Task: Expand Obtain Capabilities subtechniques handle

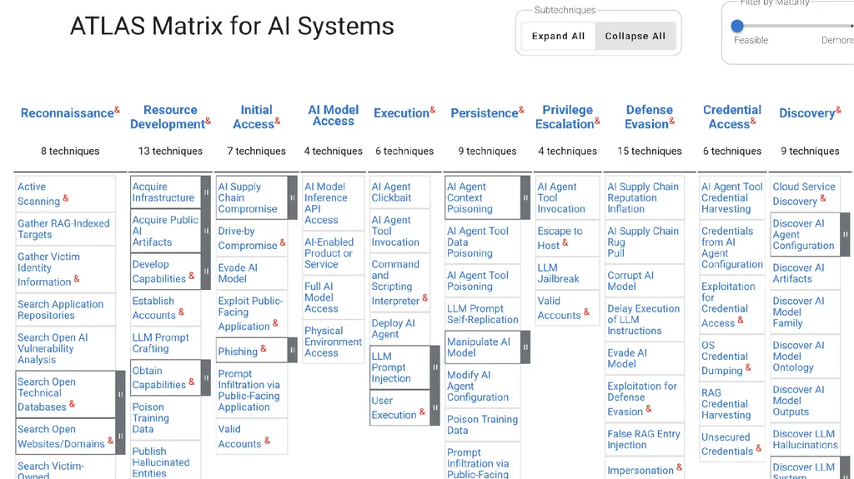Action: click(x=206, y=377)
